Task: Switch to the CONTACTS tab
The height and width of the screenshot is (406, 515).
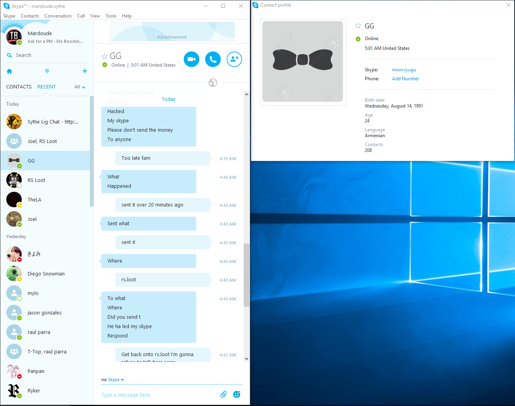Action: pos(19,87)
